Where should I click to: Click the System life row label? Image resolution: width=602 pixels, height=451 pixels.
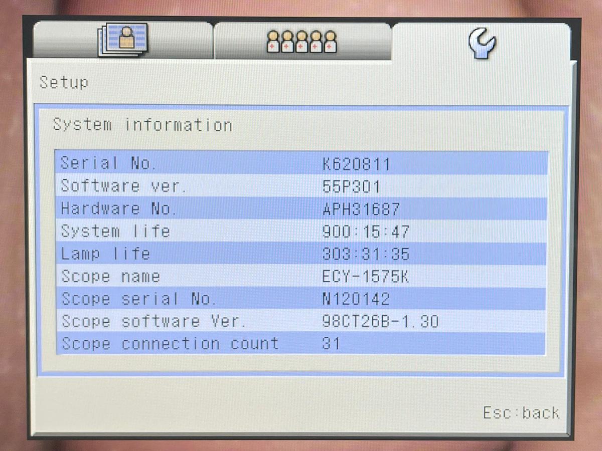point(115,232)
